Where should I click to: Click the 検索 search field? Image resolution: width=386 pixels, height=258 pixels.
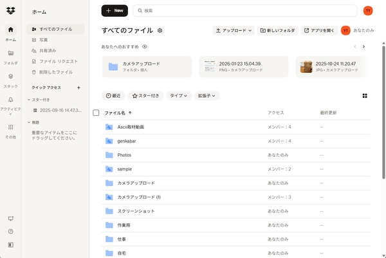pos(244,10)
